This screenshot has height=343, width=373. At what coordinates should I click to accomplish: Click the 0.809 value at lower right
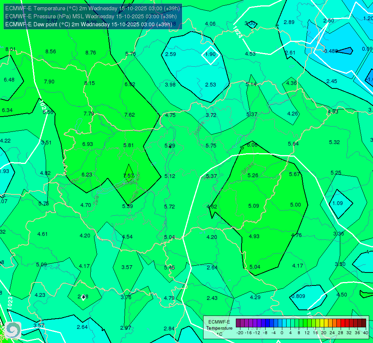click(298, 296)
